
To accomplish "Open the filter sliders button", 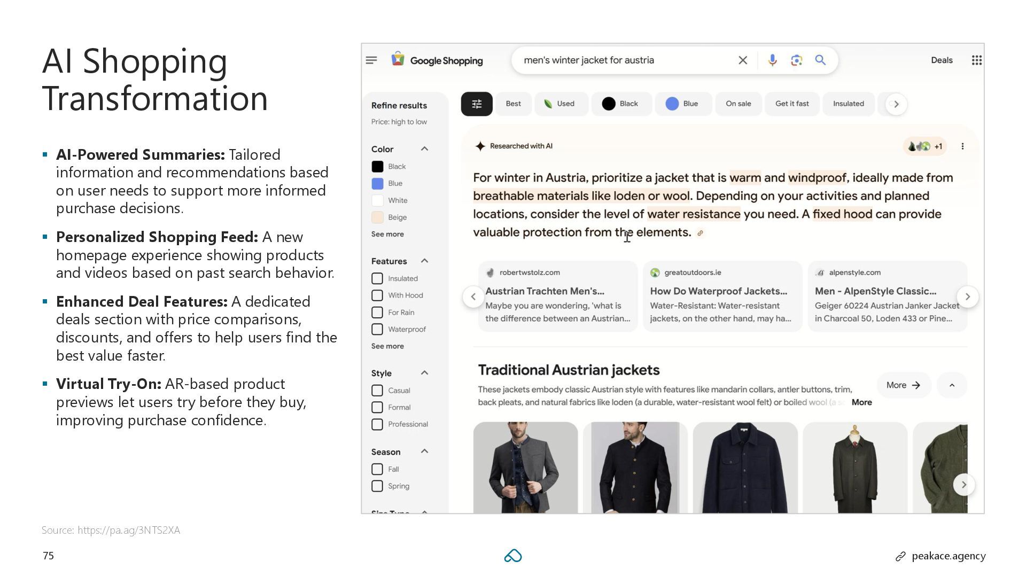I will pos(477,104).
